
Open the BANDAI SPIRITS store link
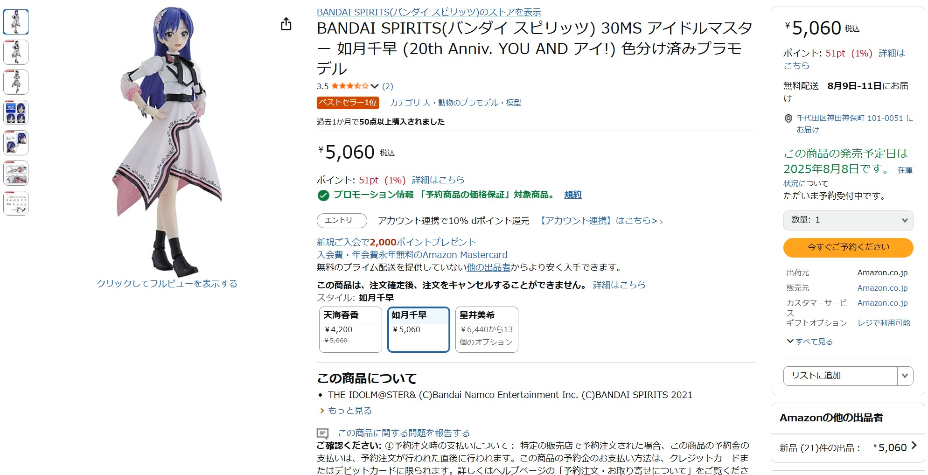click(x=429, y=12)
